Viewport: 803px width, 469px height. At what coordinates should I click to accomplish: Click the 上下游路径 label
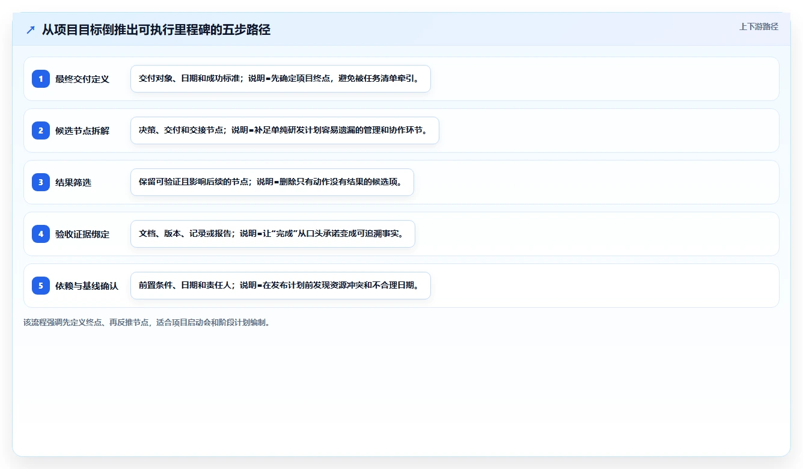point(759,26)
